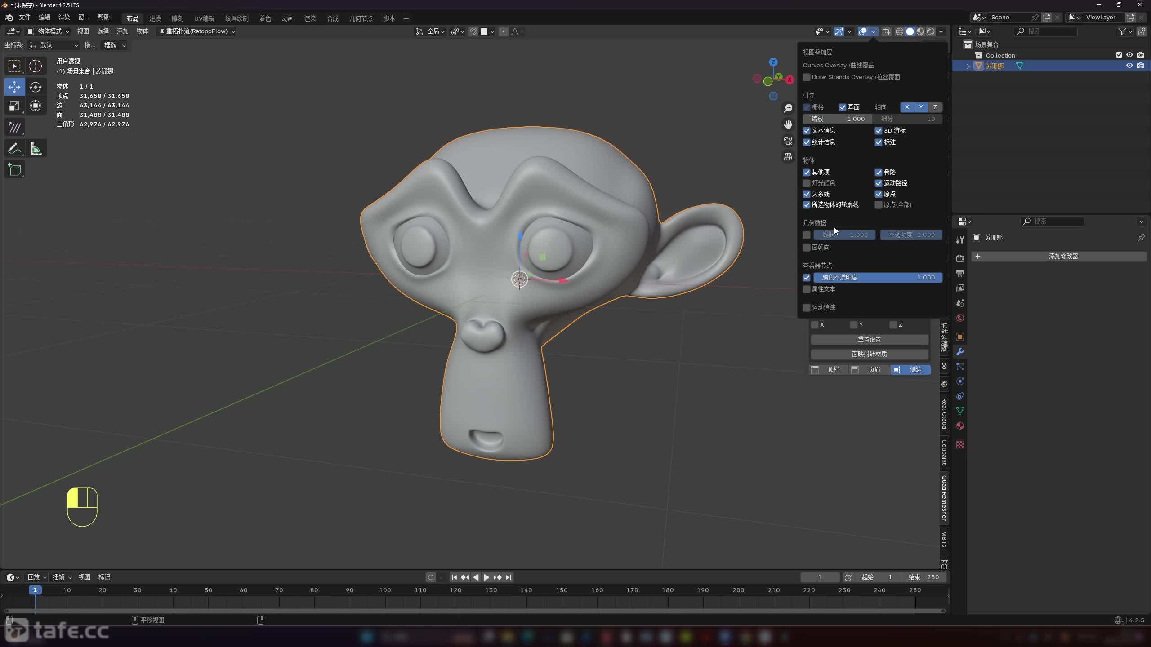Switch to the 雕刻 workspace tab
1151x647 pixels.
[177, 18]
